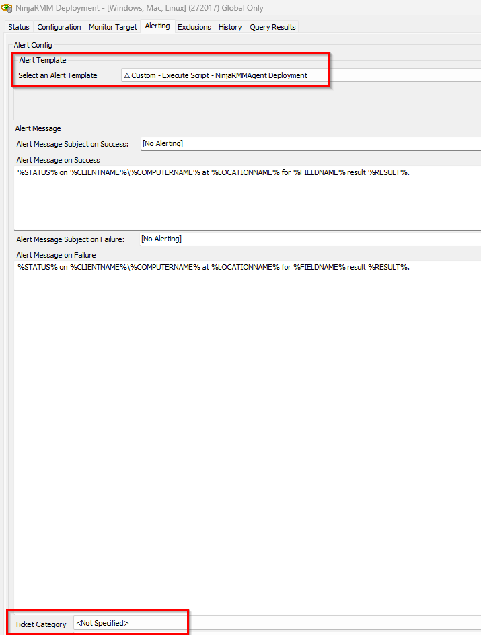
Task: Click the "Alert Message on Success" label
Action: tap(58, 160)
